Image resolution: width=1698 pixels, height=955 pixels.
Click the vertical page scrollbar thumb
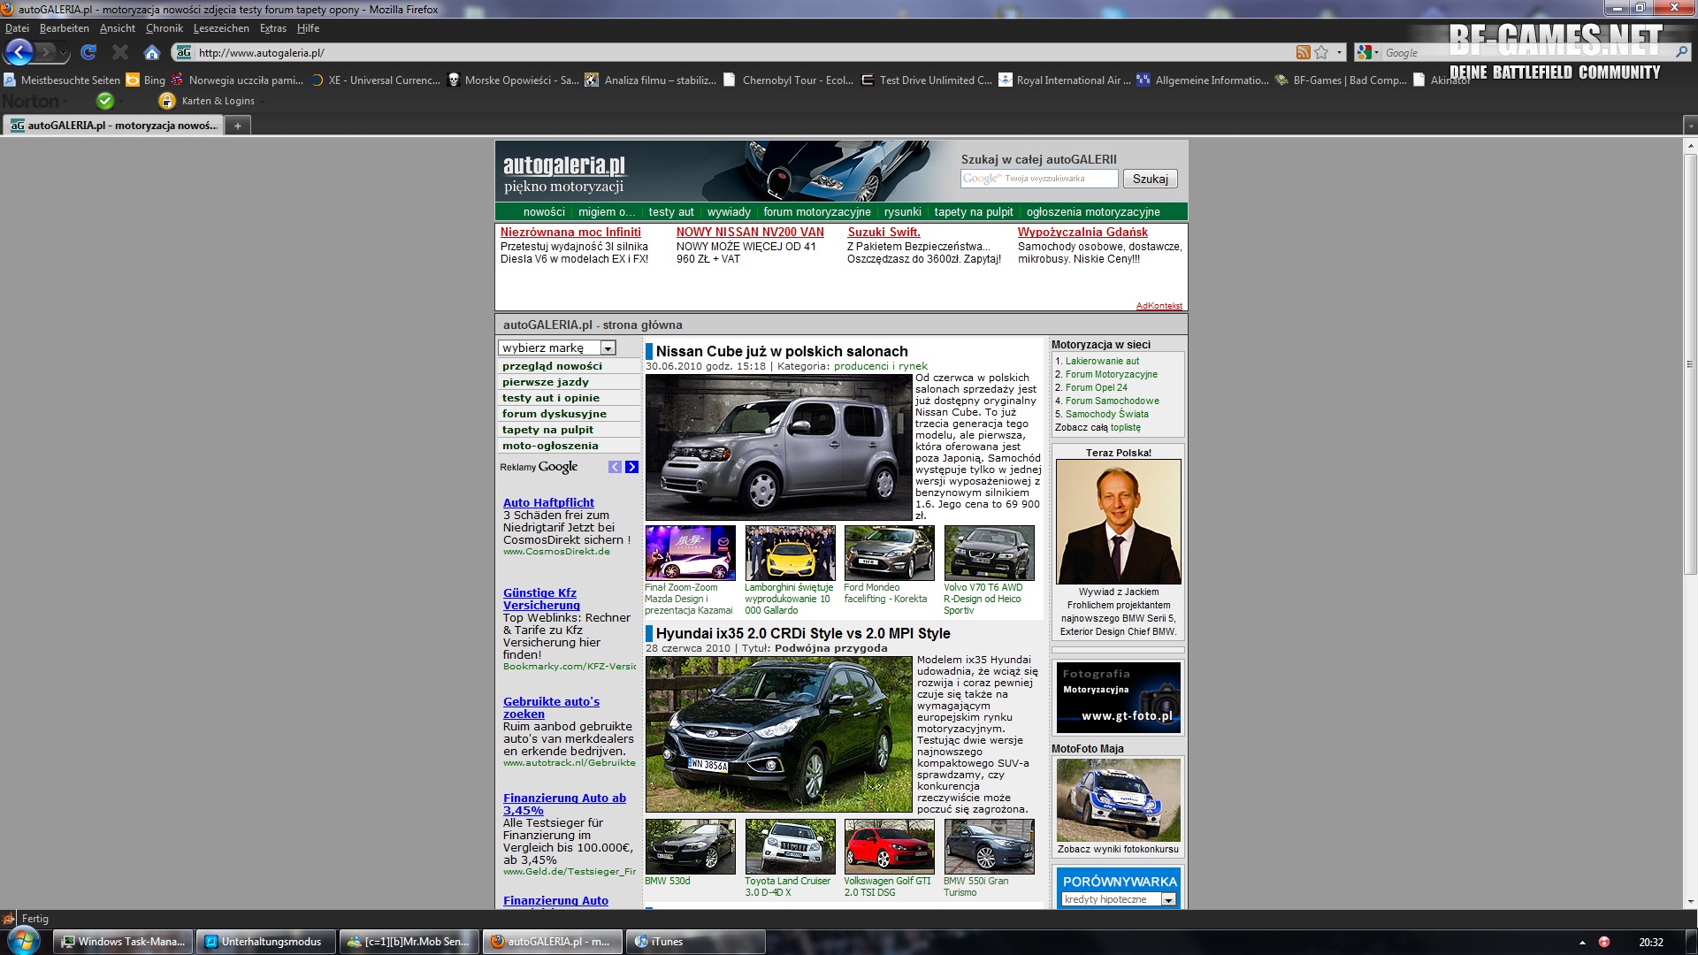(1690, 364)
